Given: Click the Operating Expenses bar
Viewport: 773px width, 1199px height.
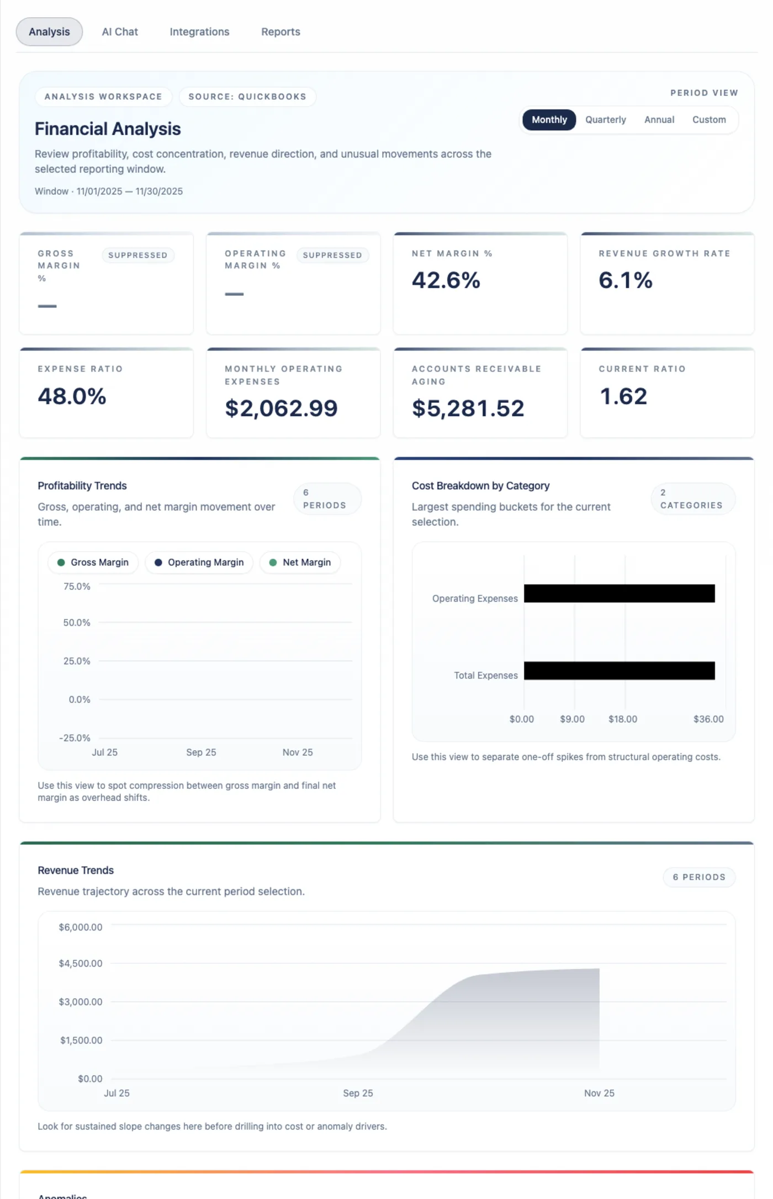Looking at the screenshot, I should (x=620, y=593).
